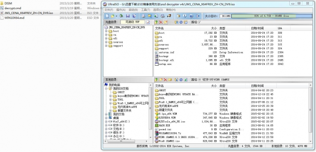Click the Up folder icon in the local pane toolbar

156,80
